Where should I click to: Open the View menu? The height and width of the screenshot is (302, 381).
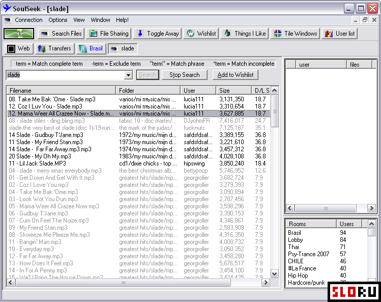tap(79, 20)
